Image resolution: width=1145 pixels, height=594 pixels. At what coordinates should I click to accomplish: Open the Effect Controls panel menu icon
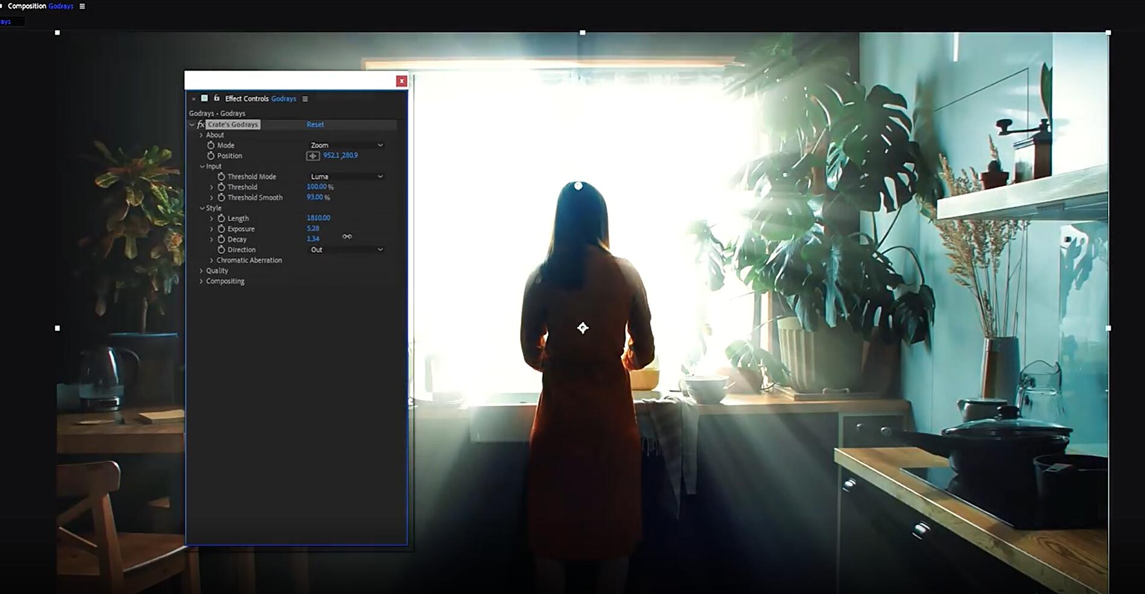coord(305,99)
